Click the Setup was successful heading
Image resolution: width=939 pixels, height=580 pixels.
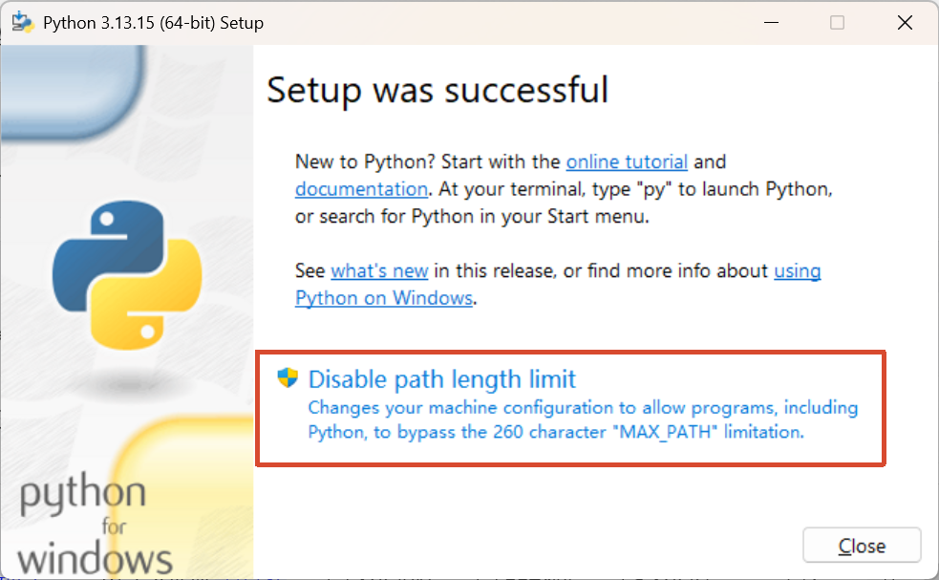[x=437, y=90]
